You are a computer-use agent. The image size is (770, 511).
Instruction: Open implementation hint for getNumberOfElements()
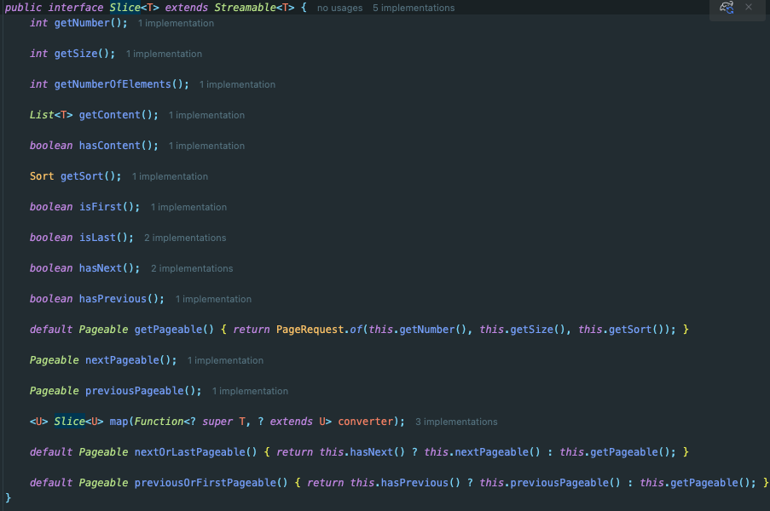(237, 84)
